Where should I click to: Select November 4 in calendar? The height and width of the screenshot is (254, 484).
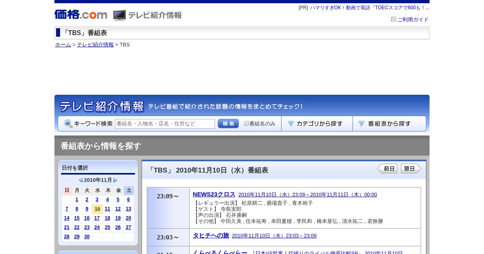(x=107, y=200)
